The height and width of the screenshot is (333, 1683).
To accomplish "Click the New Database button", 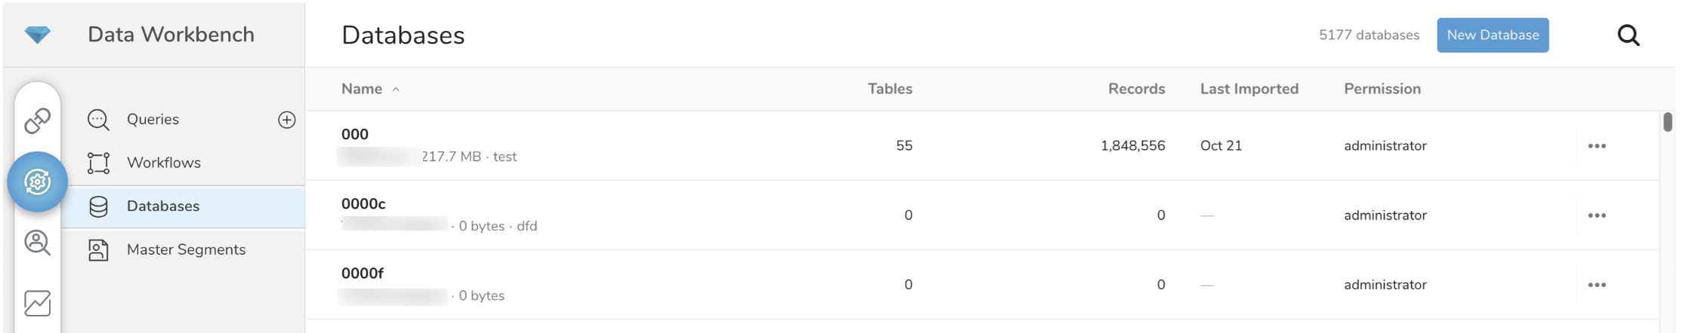I will (1492, 35).
